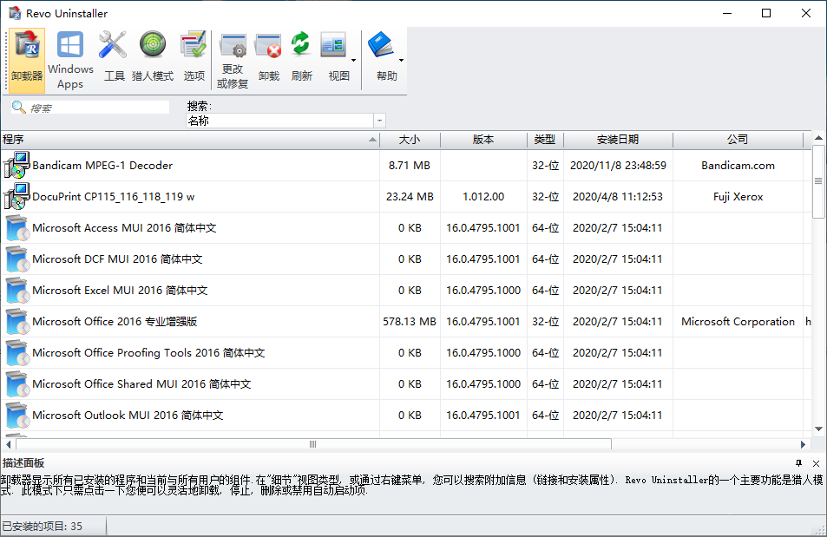Click Microsoft Outlook MUI 2016 icon
This screenshot has height=537, width=827.
coord(16,416)
